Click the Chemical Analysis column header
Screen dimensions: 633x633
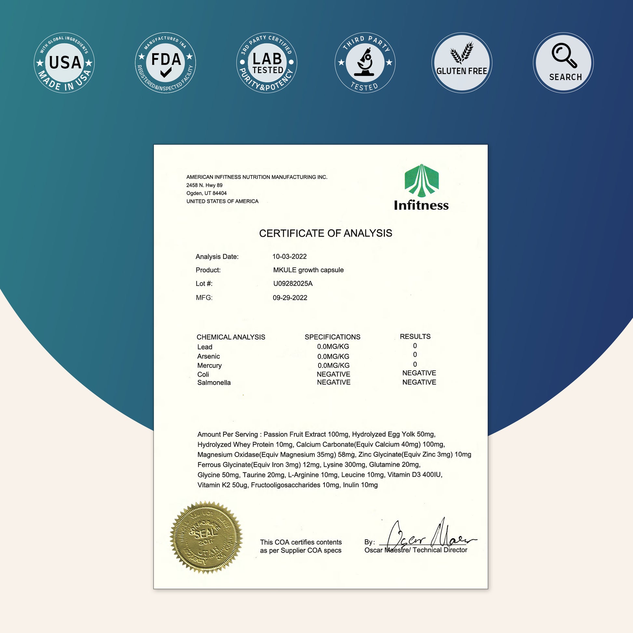point(231,337)
